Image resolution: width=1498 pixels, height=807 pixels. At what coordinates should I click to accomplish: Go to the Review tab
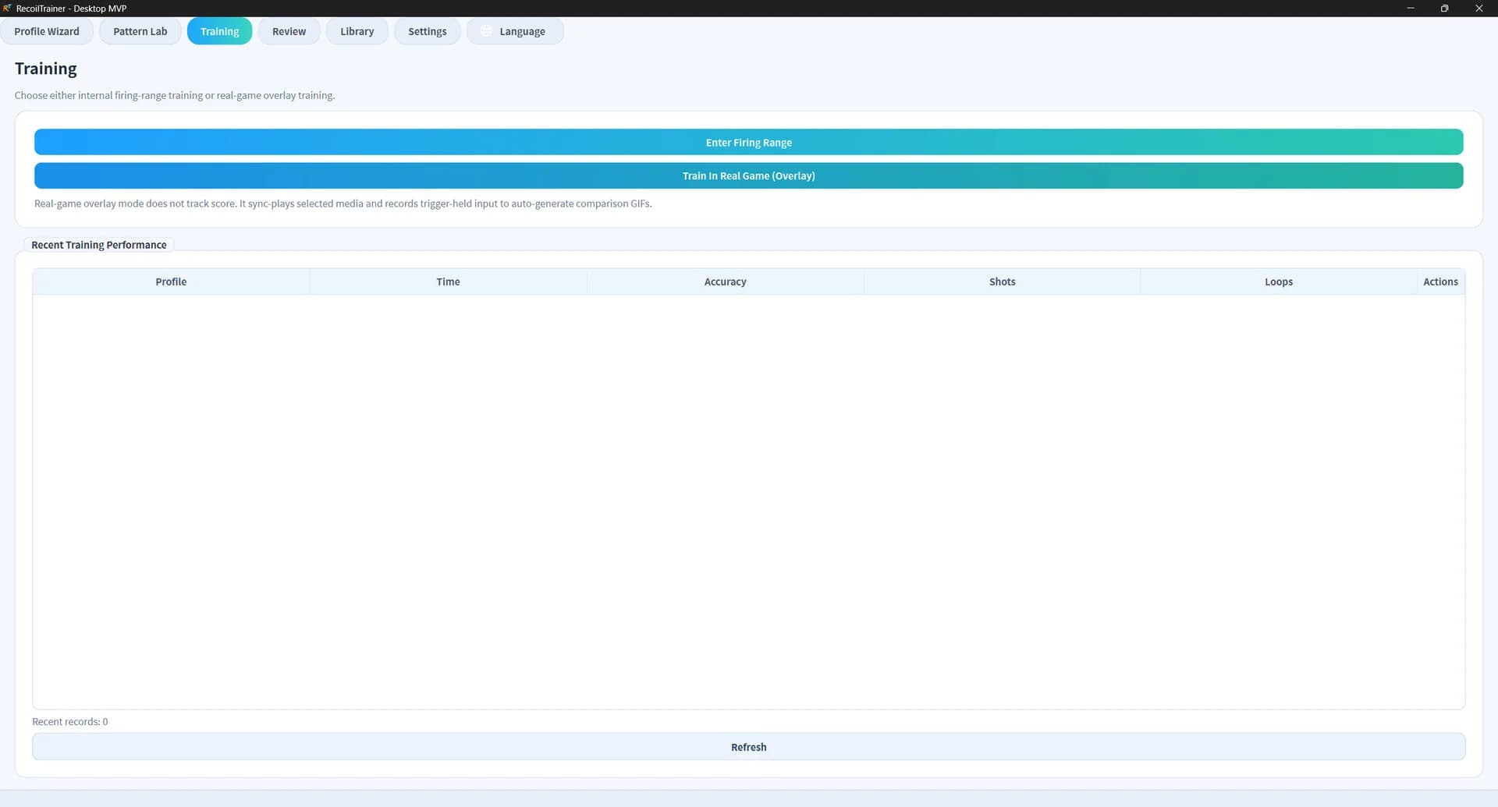point(289,31)
